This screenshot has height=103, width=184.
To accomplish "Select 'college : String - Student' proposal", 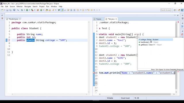I will click(x=156, y=39).
